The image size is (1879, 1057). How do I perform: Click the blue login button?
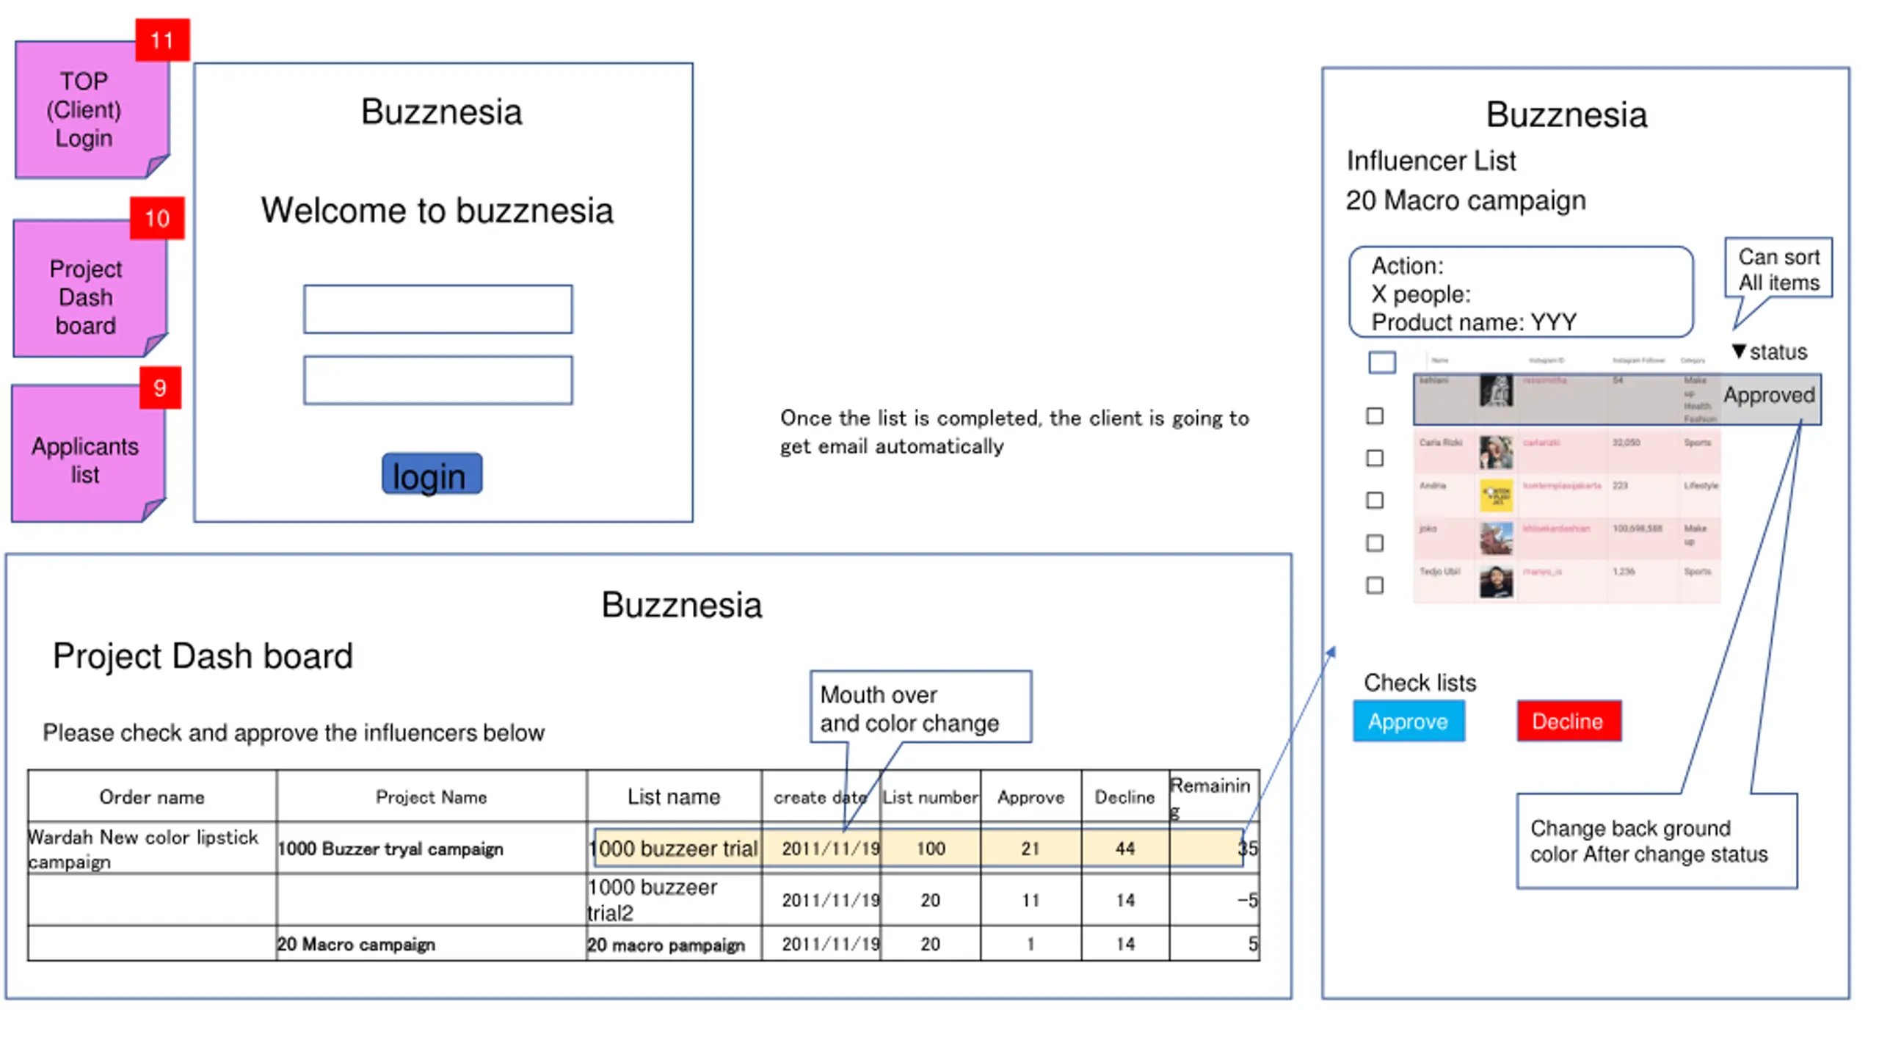pos(432,474)
